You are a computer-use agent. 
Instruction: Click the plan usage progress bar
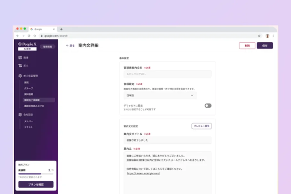[x=36, y=174]
